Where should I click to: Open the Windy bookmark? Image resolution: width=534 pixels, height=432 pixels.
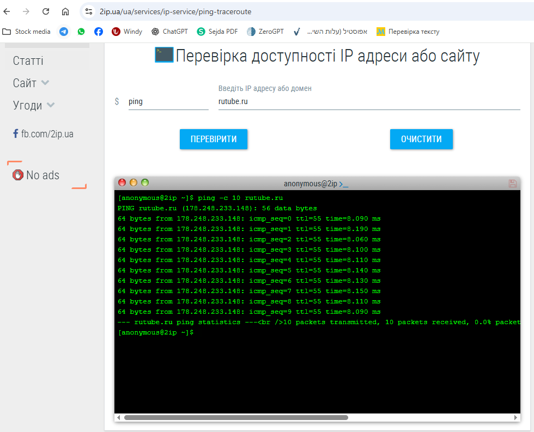[x=126, y=32]
